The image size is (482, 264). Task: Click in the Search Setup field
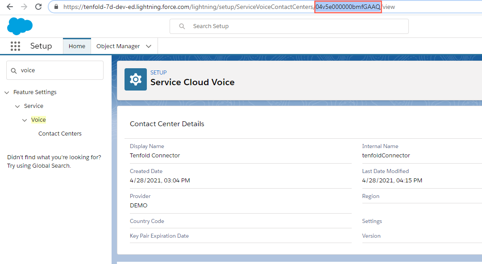295,26
